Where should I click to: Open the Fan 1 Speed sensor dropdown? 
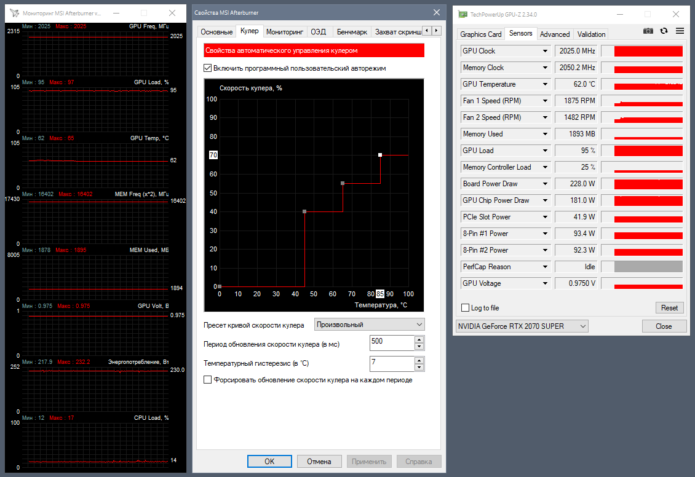545,101
